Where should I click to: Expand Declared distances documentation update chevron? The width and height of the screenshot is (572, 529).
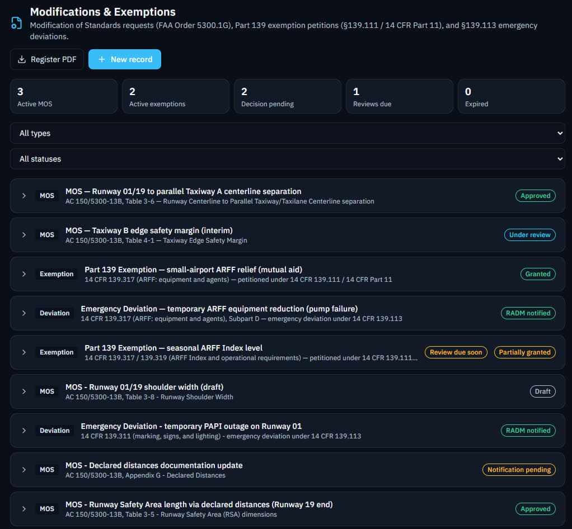coord(24,470)
